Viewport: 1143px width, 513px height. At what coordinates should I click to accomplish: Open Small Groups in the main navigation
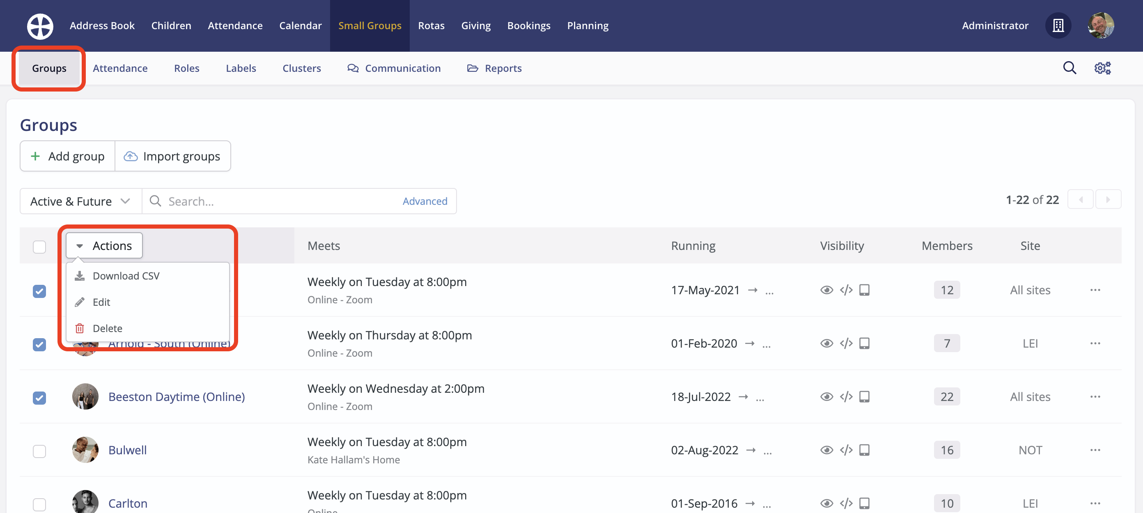pyautogui.click(x=370, y=25)
